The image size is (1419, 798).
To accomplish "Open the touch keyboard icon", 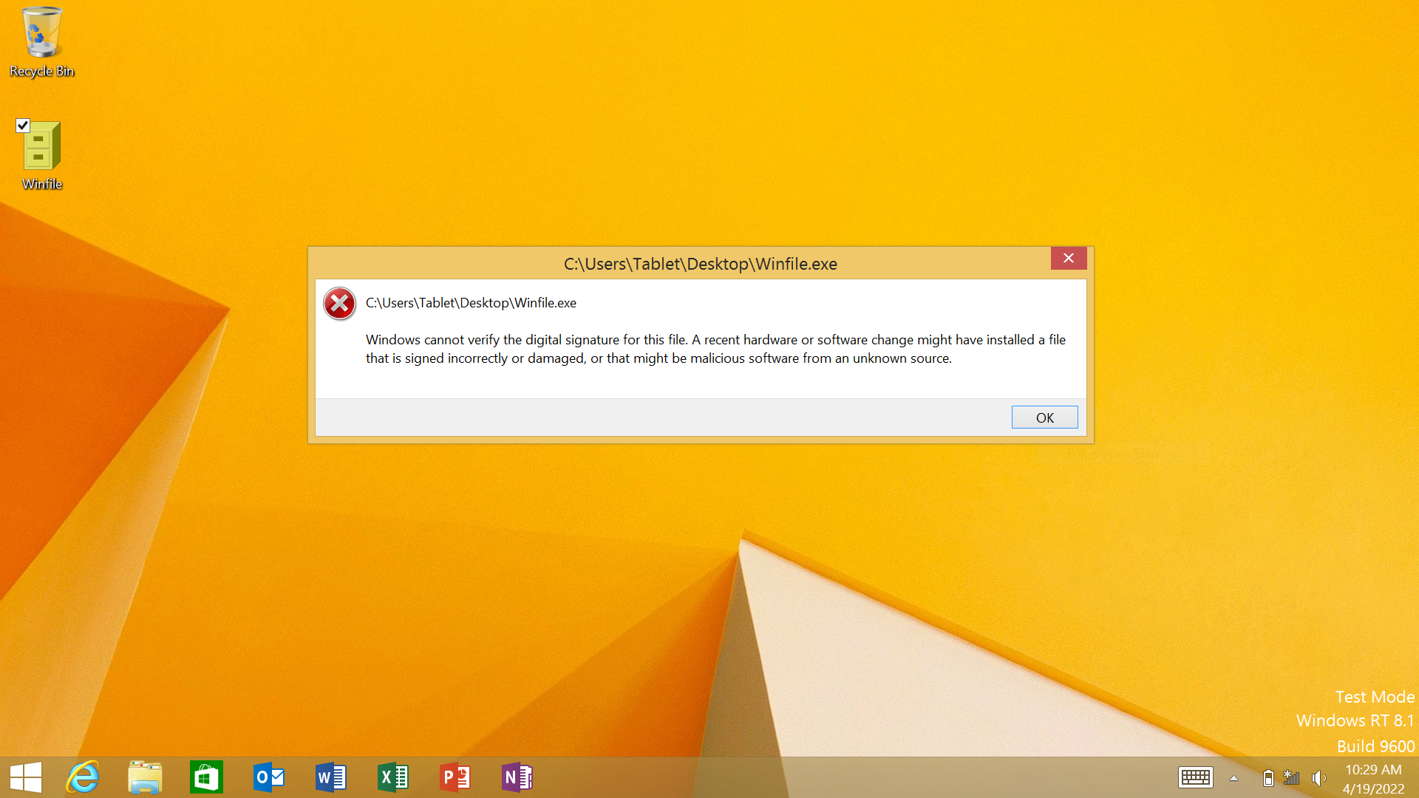I will tap(1195, 777).
